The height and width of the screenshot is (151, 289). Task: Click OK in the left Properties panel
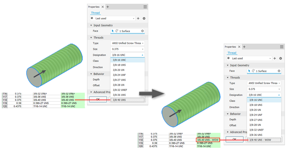(98, 99)
